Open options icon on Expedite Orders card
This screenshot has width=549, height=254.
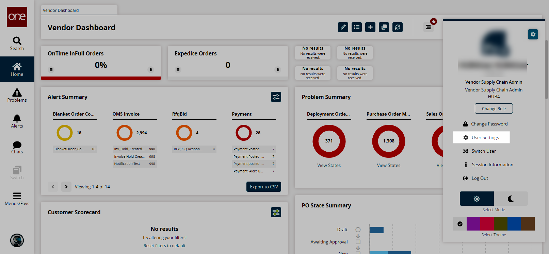coord(278,69)
